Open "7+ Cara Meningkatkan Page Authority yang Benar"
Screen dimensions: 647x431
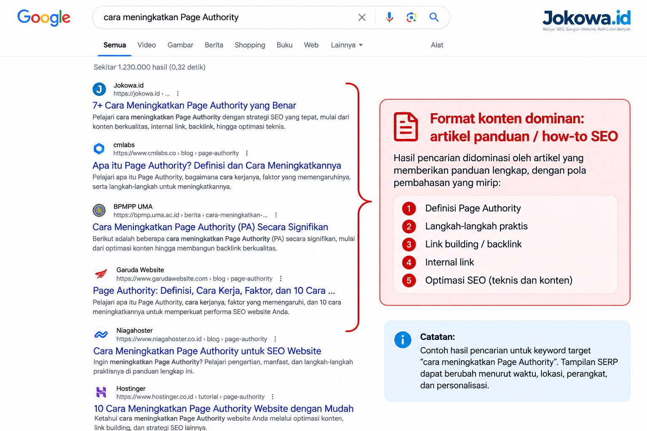click(194, 105)
